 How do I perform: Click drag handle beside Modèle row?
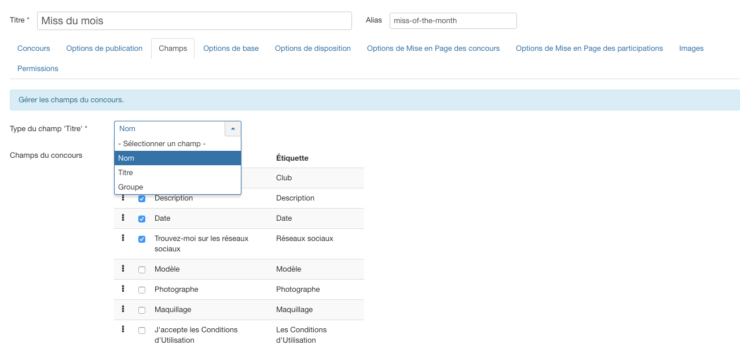tap(123, 269)
